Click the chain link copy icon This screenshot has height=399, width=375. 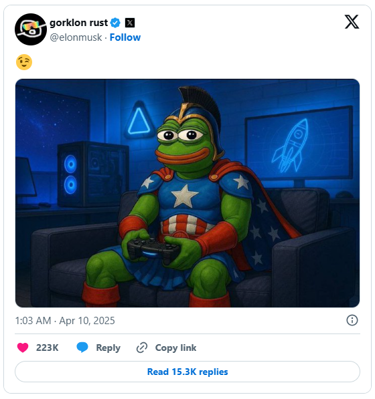point(142,348)
